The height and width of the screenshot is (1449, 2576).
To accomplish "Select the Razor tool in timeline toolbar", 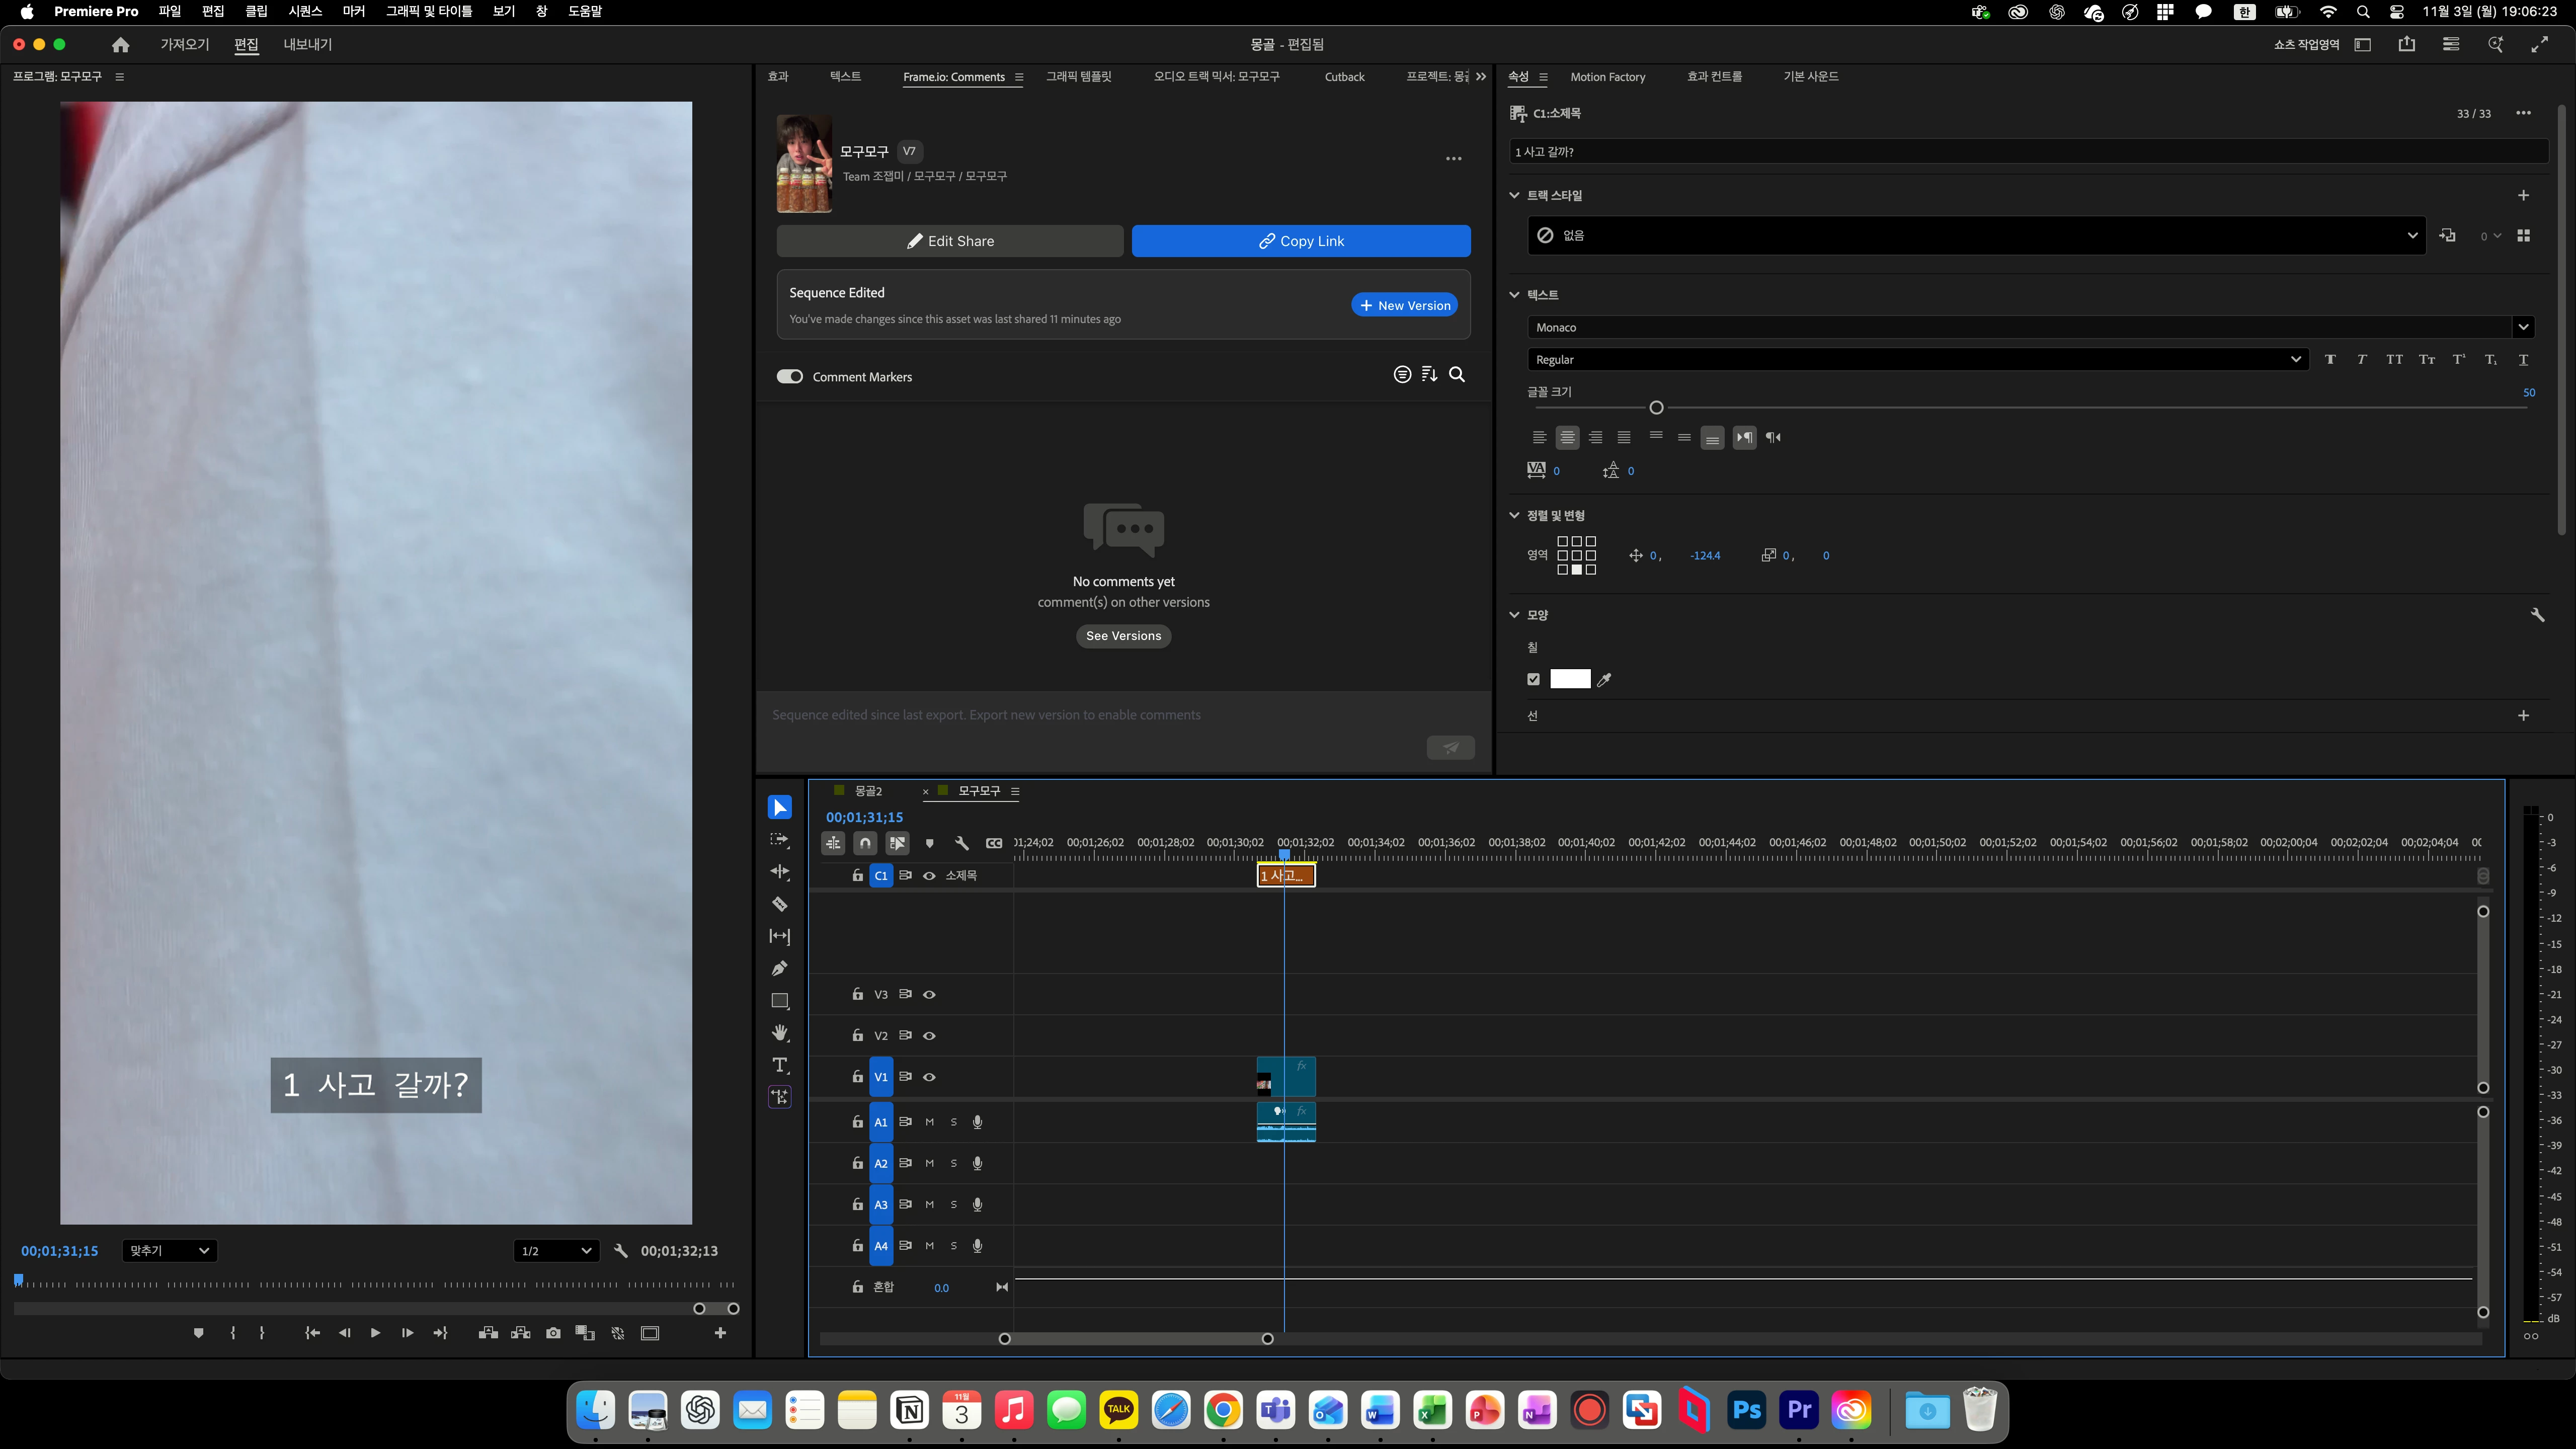I will click(779, 904).
